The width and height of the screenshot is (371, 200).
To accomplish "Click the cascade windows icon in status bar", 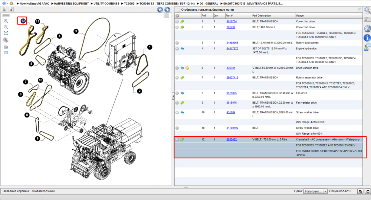I will (360, 191).
